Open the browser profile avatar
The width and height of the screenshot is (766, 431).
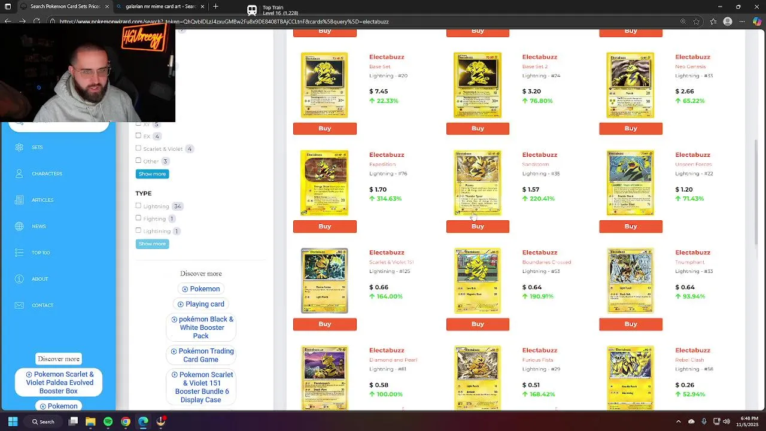point(728,22)
